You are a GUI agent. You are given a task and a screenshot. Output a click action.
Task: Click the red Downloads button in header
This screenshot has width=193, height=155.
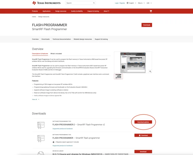pos(147,25)
